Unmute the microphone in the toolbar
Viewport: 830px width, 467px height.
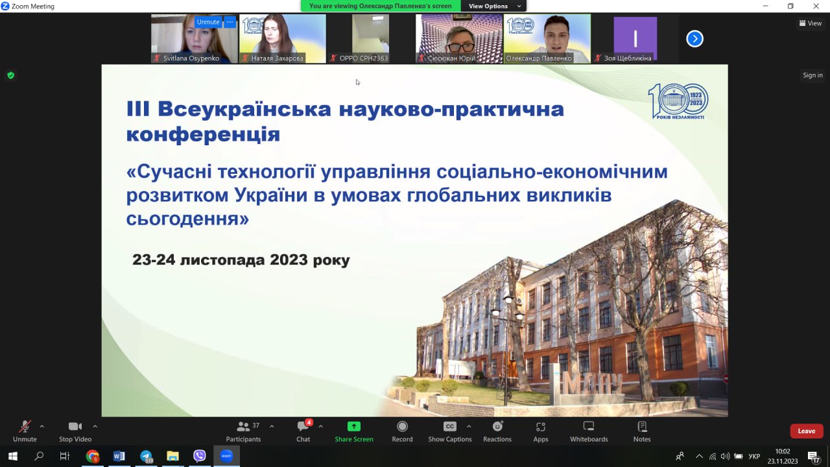(x=25, y=431)
